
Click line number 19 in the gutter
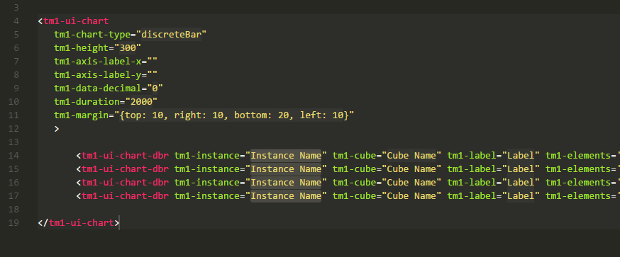pyautogui.click(x=13, y=223)
